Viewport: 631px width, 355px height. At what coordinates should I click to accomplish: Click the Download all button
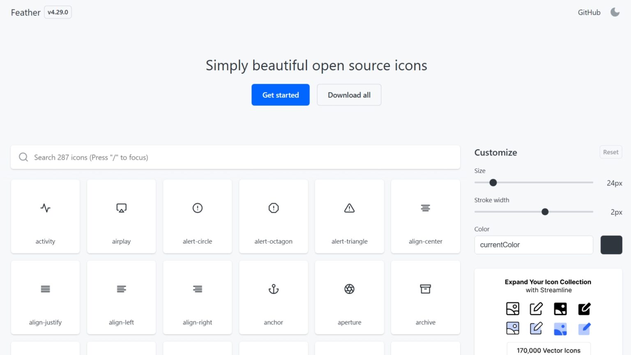349,95
